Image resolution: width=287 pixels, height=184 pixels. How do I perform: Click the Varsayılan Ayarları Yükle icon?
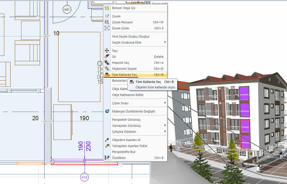point(107,146)
